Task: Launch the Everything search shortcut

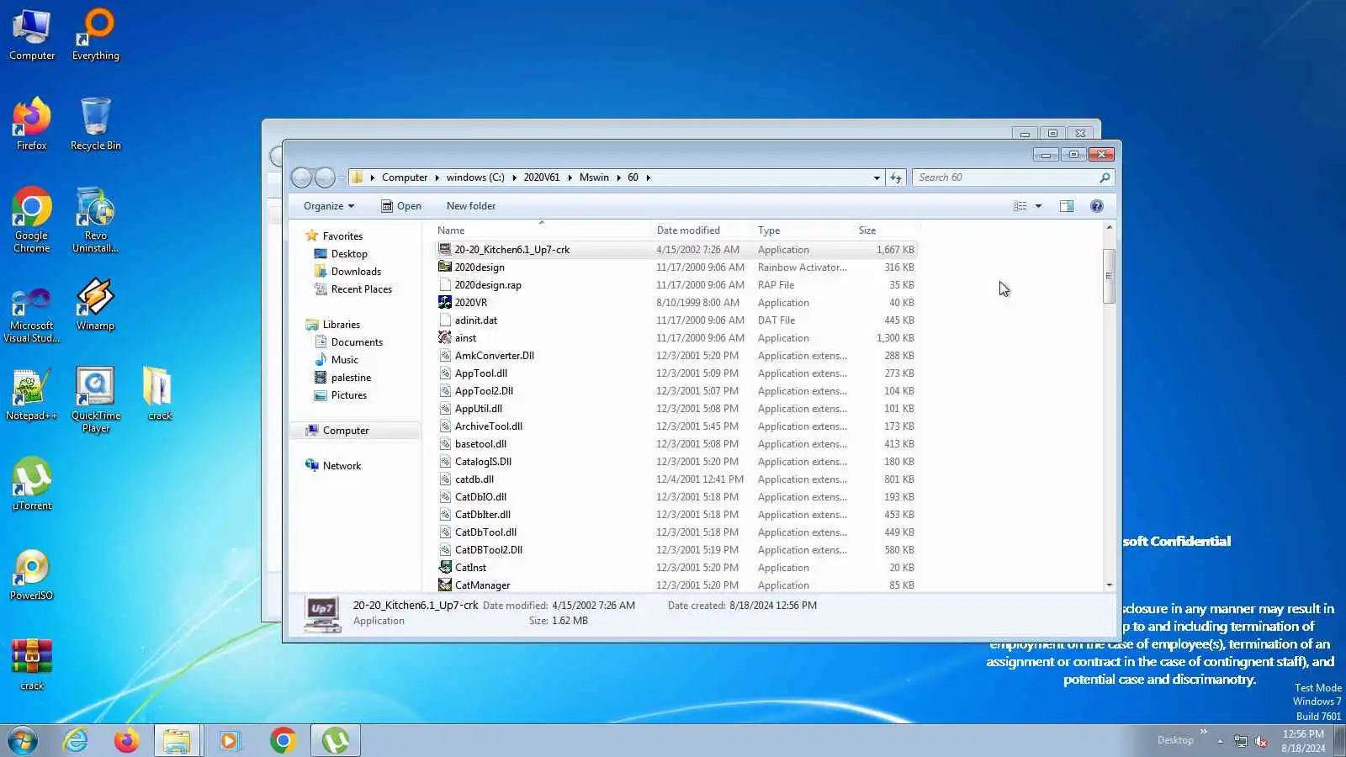Action: click(x=96, y=35)
